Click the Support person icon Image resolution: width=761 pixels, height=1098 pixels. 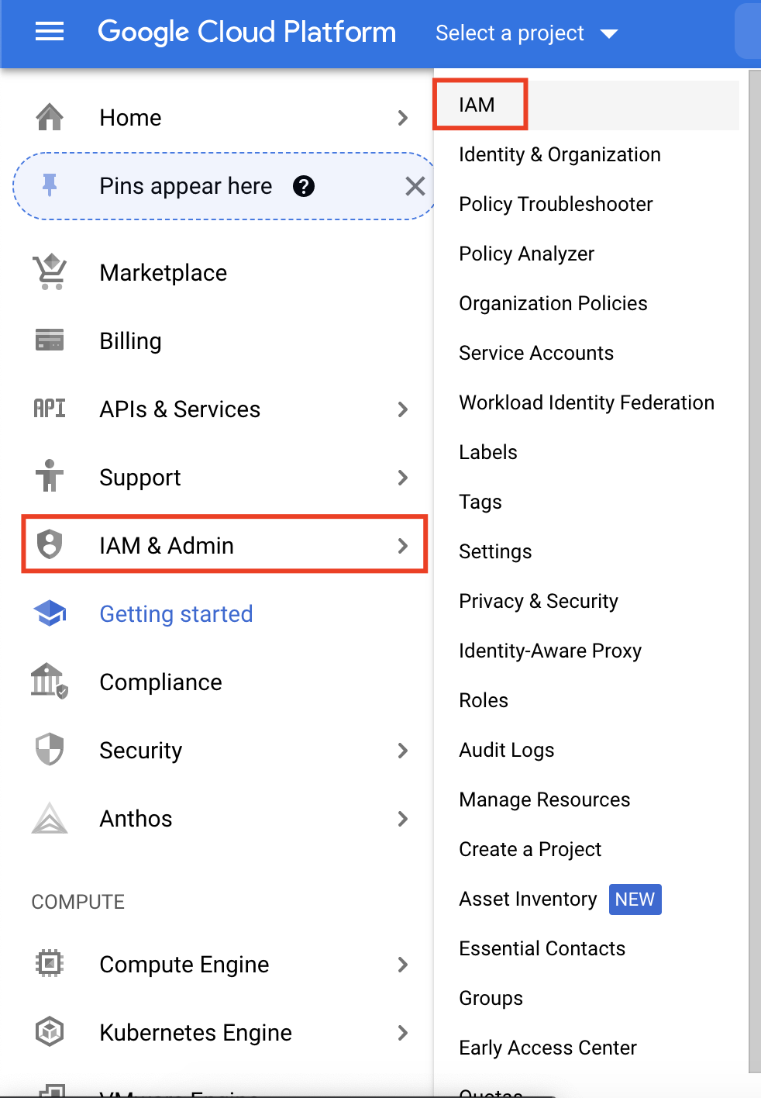(x=50, y=475)
